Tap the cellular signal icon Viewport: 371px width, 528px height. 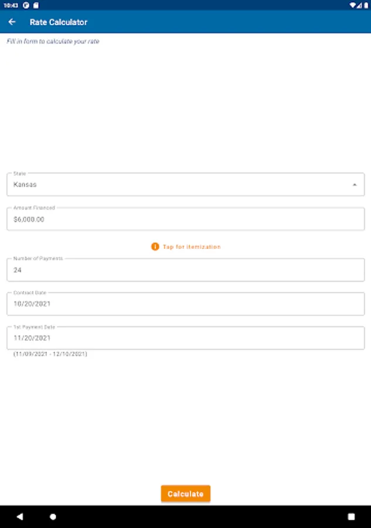click(360, 5)
